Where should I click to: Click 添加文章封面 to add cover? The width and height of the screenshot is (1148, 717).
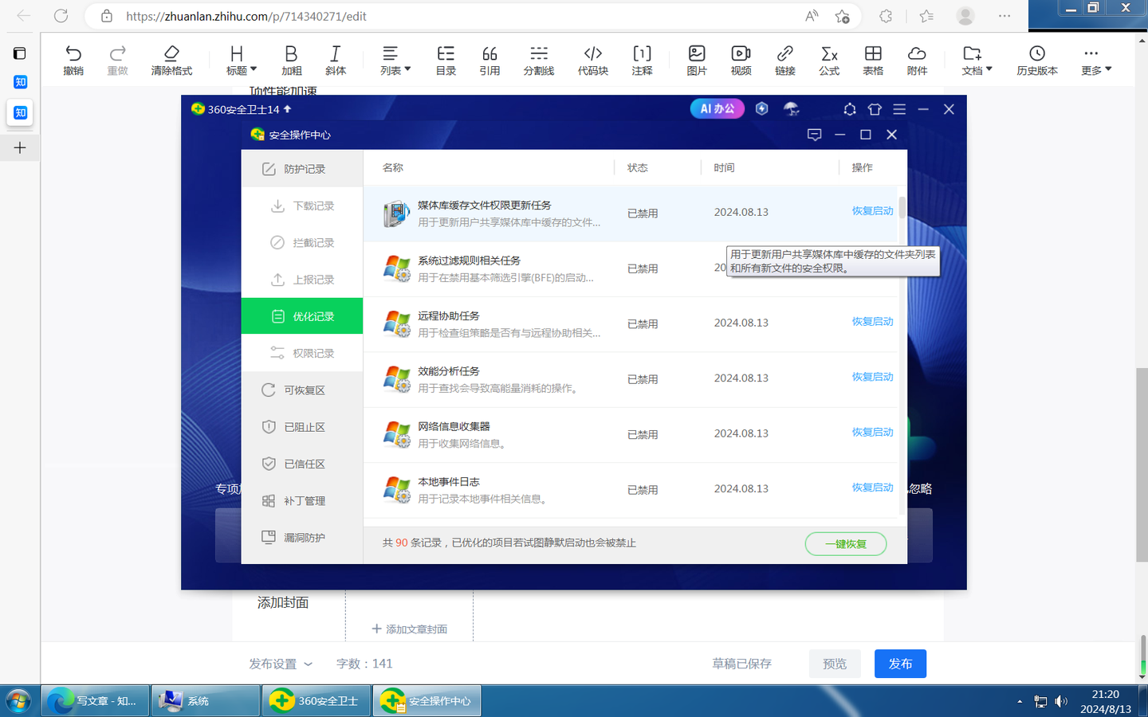[409, 629]
